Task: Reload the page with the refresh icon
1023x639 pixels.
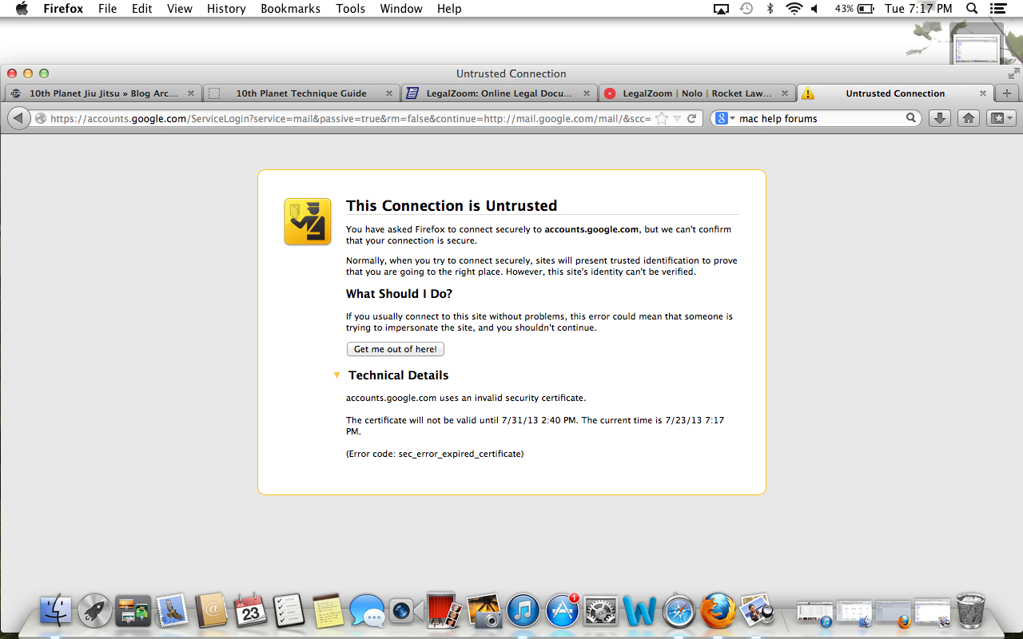Action: coord(692,118)
